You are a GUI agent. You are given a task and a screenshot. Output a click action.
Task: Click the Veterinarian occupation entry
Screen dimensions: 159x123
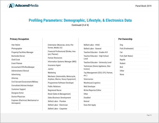tap(88, 79)
